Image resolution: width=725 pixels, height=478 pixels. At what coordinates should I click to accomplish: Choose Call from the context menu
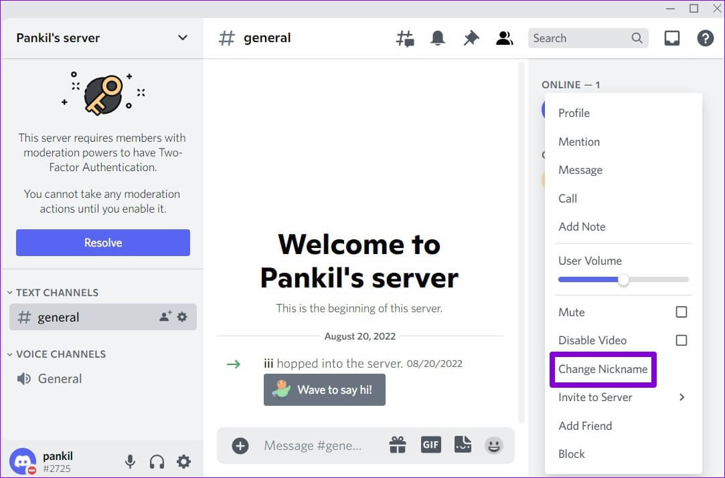(621, 199)
